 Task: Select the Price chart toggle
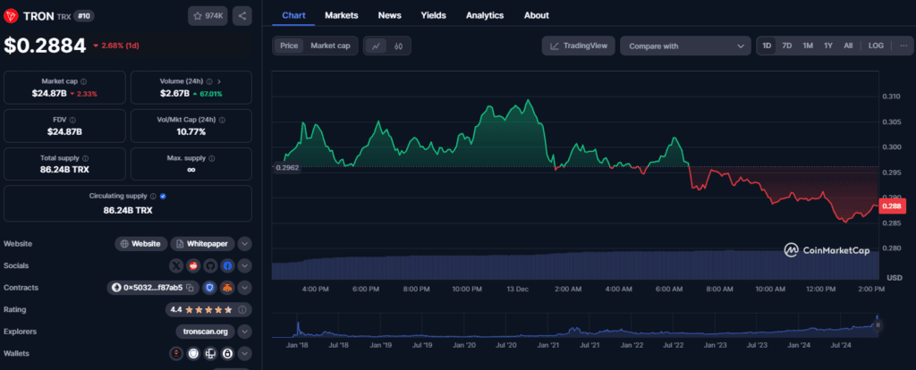pos(289,46)
